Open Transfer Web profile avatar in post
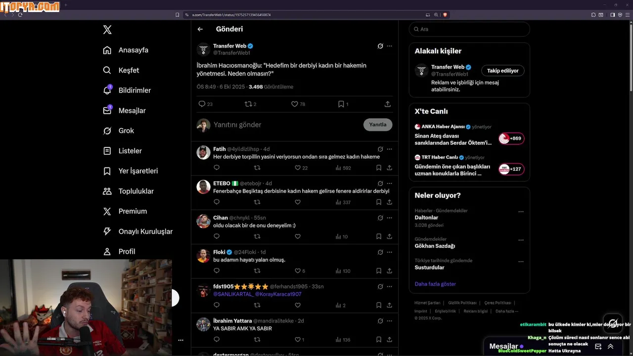Image resolution: width=633 pixels, height=356 pixels. click(204, 49)
